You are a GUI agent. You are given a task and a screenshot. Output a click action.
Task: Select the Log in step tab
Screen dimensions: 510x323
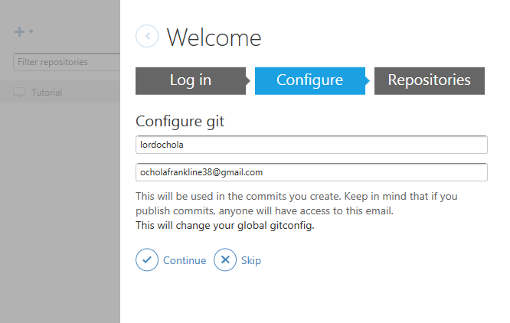(x=192, y=81)
